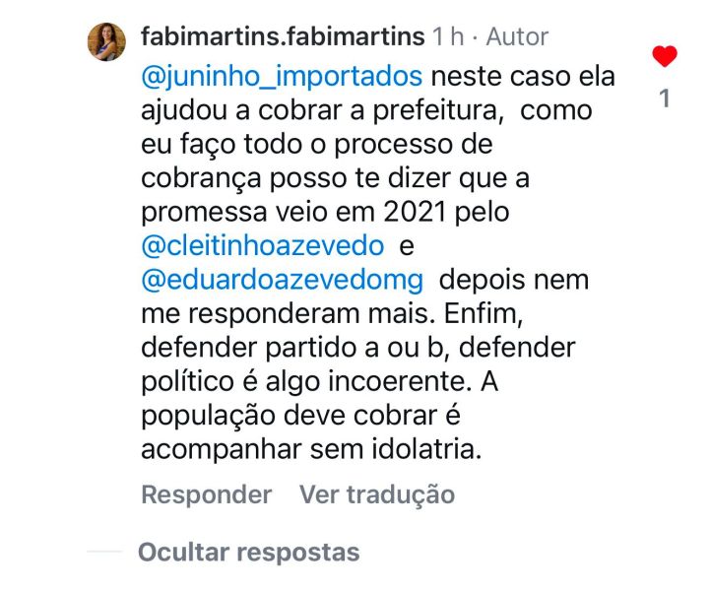Collapse replies with Ocultar respostas
The image size is (710, 591).
pos(248,552)
